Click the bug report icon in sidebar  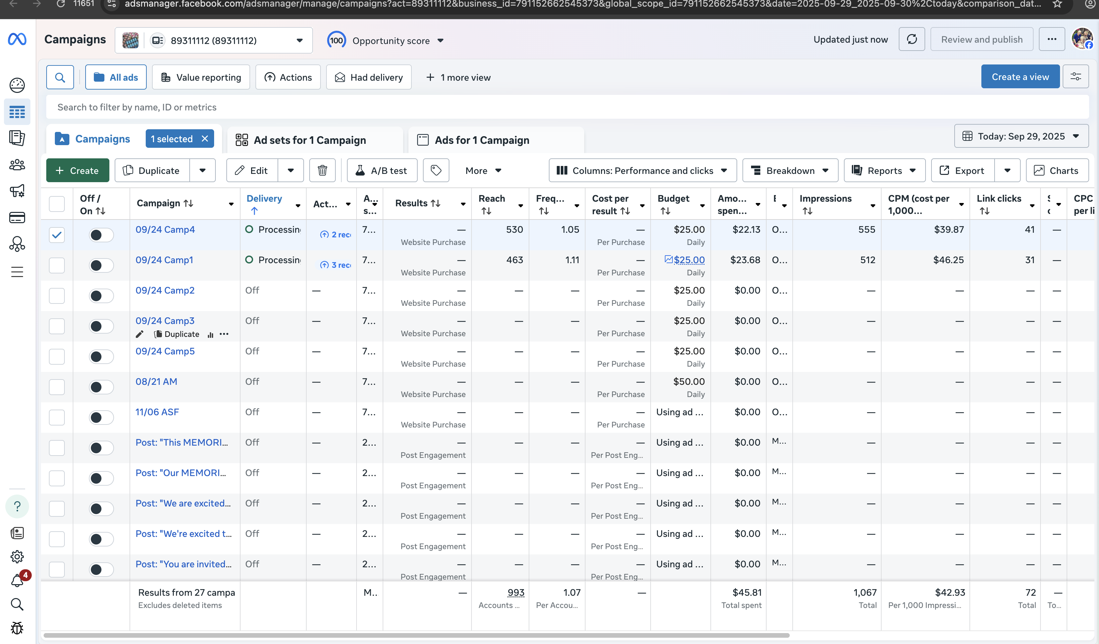click(17, 628)
